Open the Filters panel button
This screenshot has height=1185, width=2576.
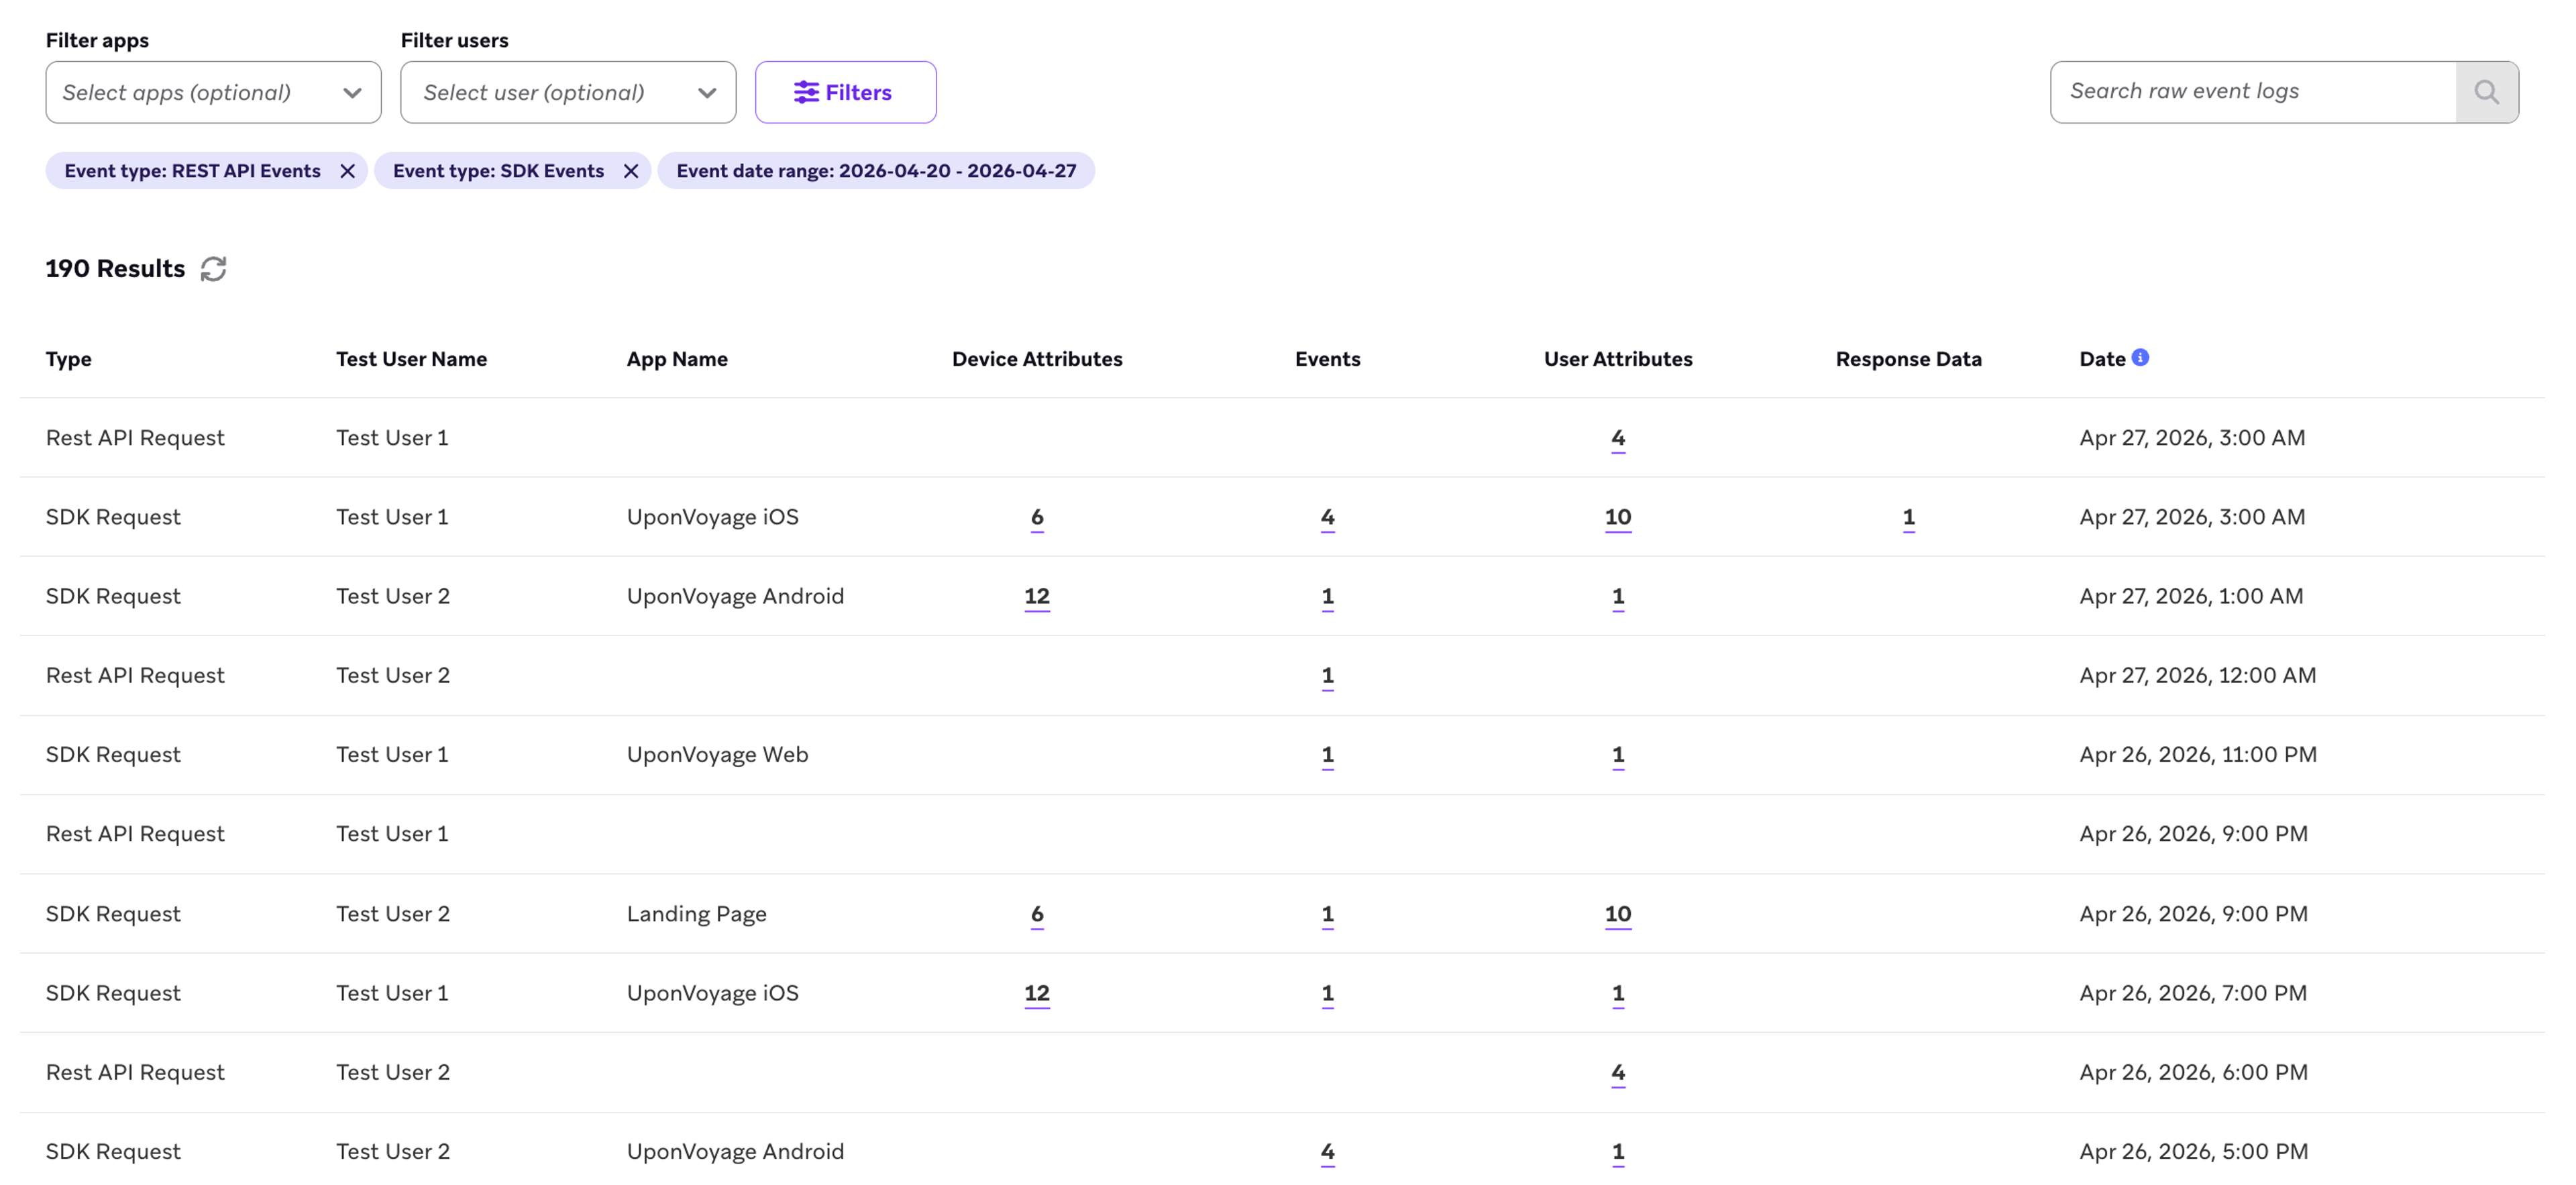pos(845,92)
